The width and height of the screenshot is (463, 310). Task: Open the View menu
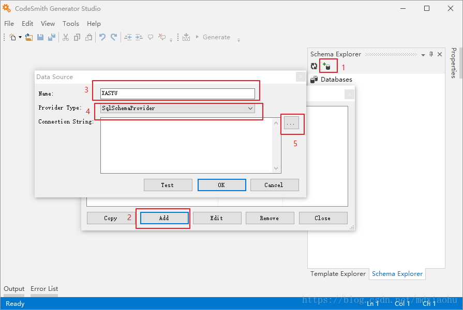(x=48, y=24)
